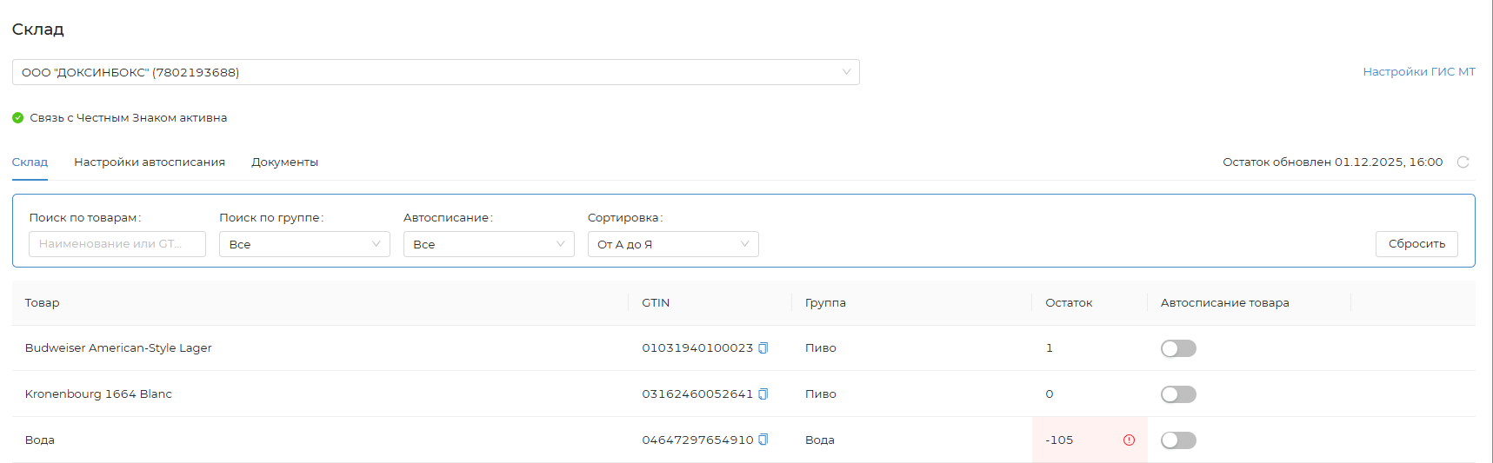Open the ООО "ДОКСИНБОКС" organization dropdown
Image resolution: width=1493 pixels, height=463 pixels.
click(x=435, y=72)
